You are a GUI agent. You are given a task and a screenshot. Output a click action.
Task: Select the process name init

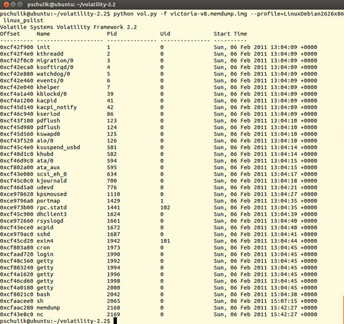pos(43,47)
